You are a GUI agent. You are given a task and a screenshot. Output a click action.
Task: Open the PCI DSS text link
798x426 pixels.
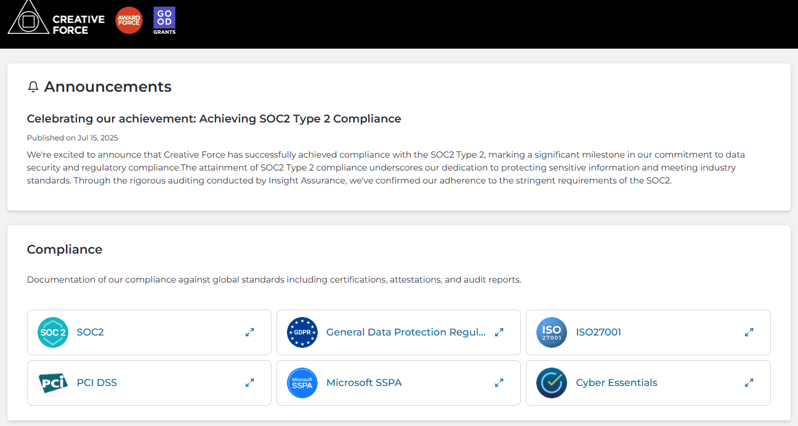click(97, 383)
